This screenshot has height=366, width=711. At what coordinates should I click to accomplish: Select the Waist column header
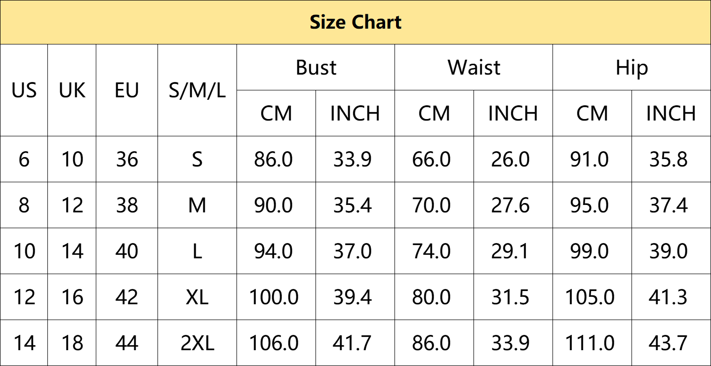click(474, 67)
